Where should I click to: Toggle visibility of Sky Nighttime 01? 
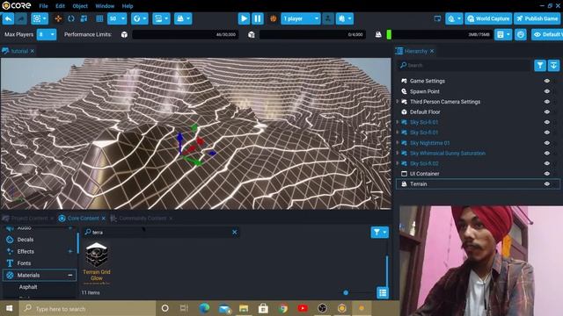tap(547, 143)
